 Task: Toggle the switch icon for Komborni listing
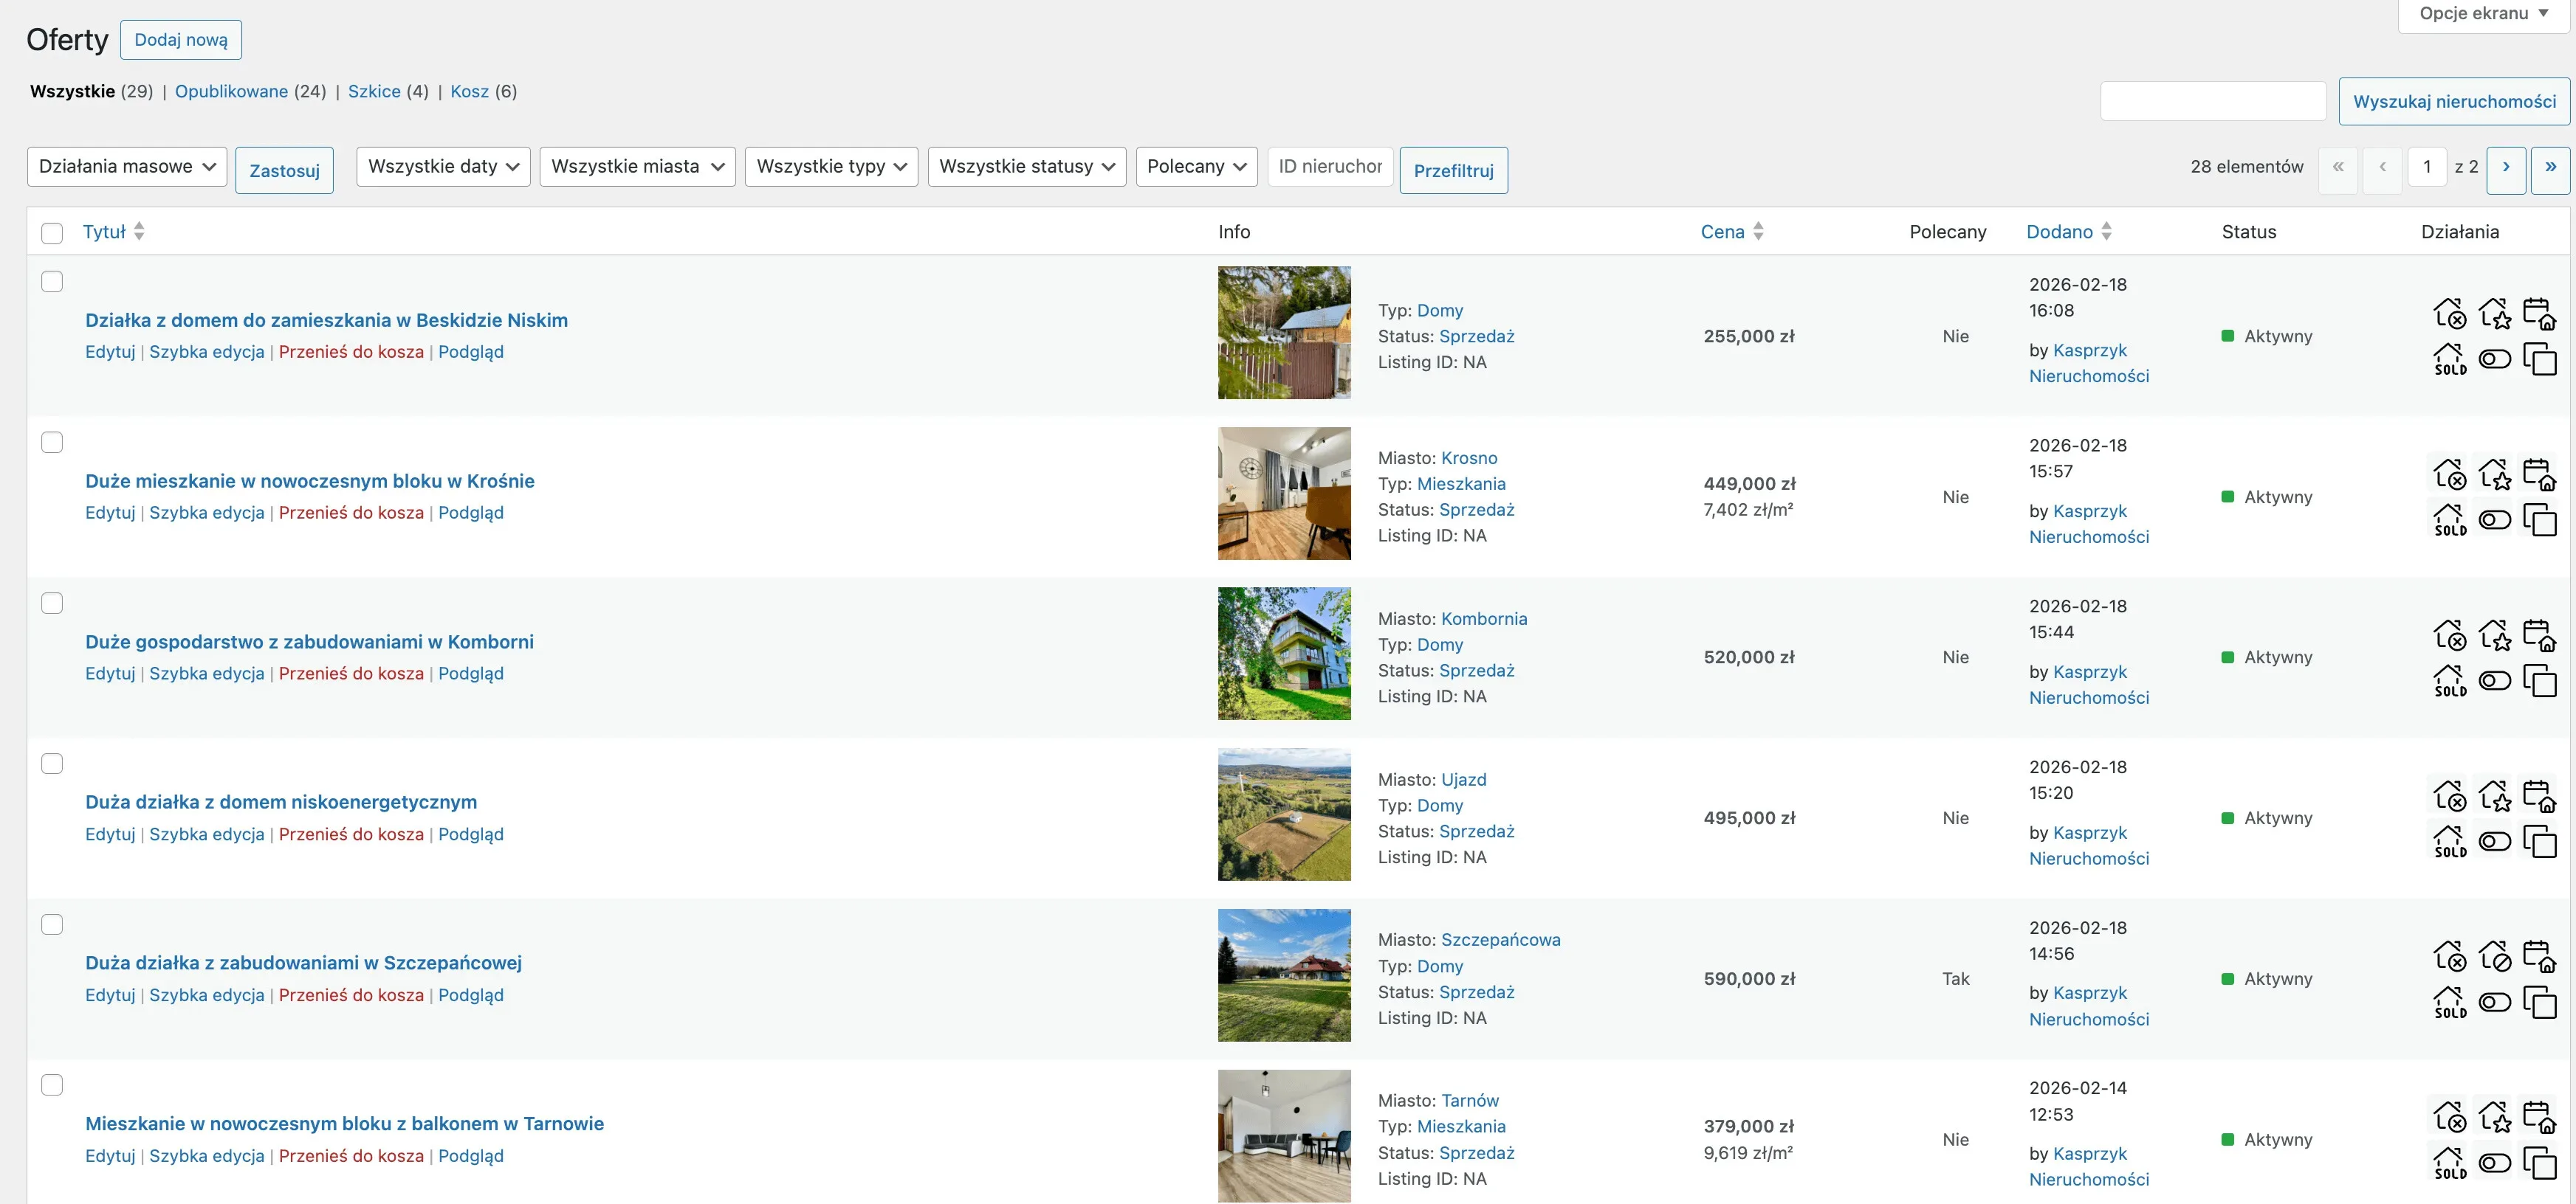2494,680
